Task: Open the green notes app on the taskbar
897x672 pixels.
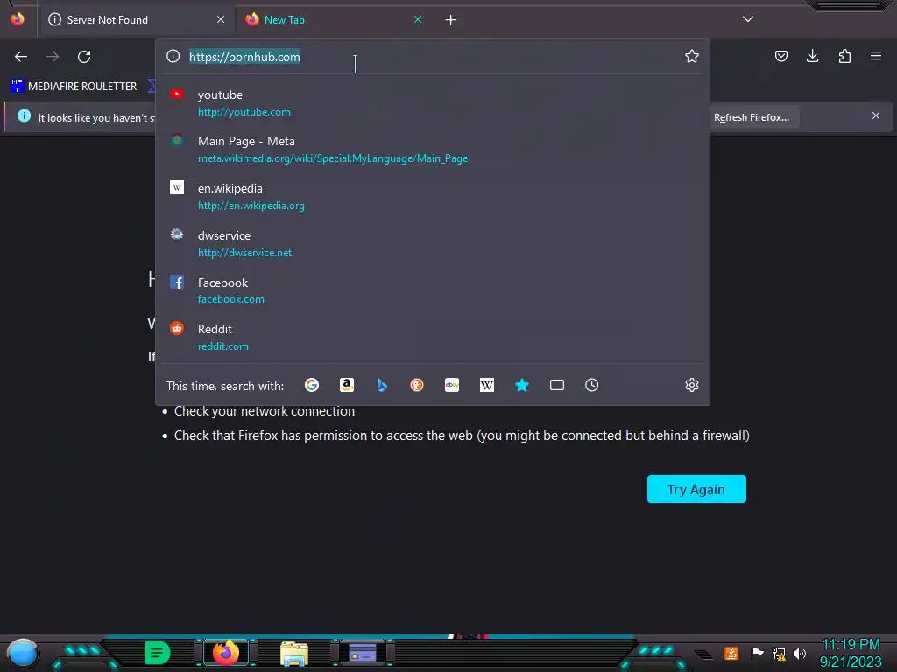Action: coord(158,653)
